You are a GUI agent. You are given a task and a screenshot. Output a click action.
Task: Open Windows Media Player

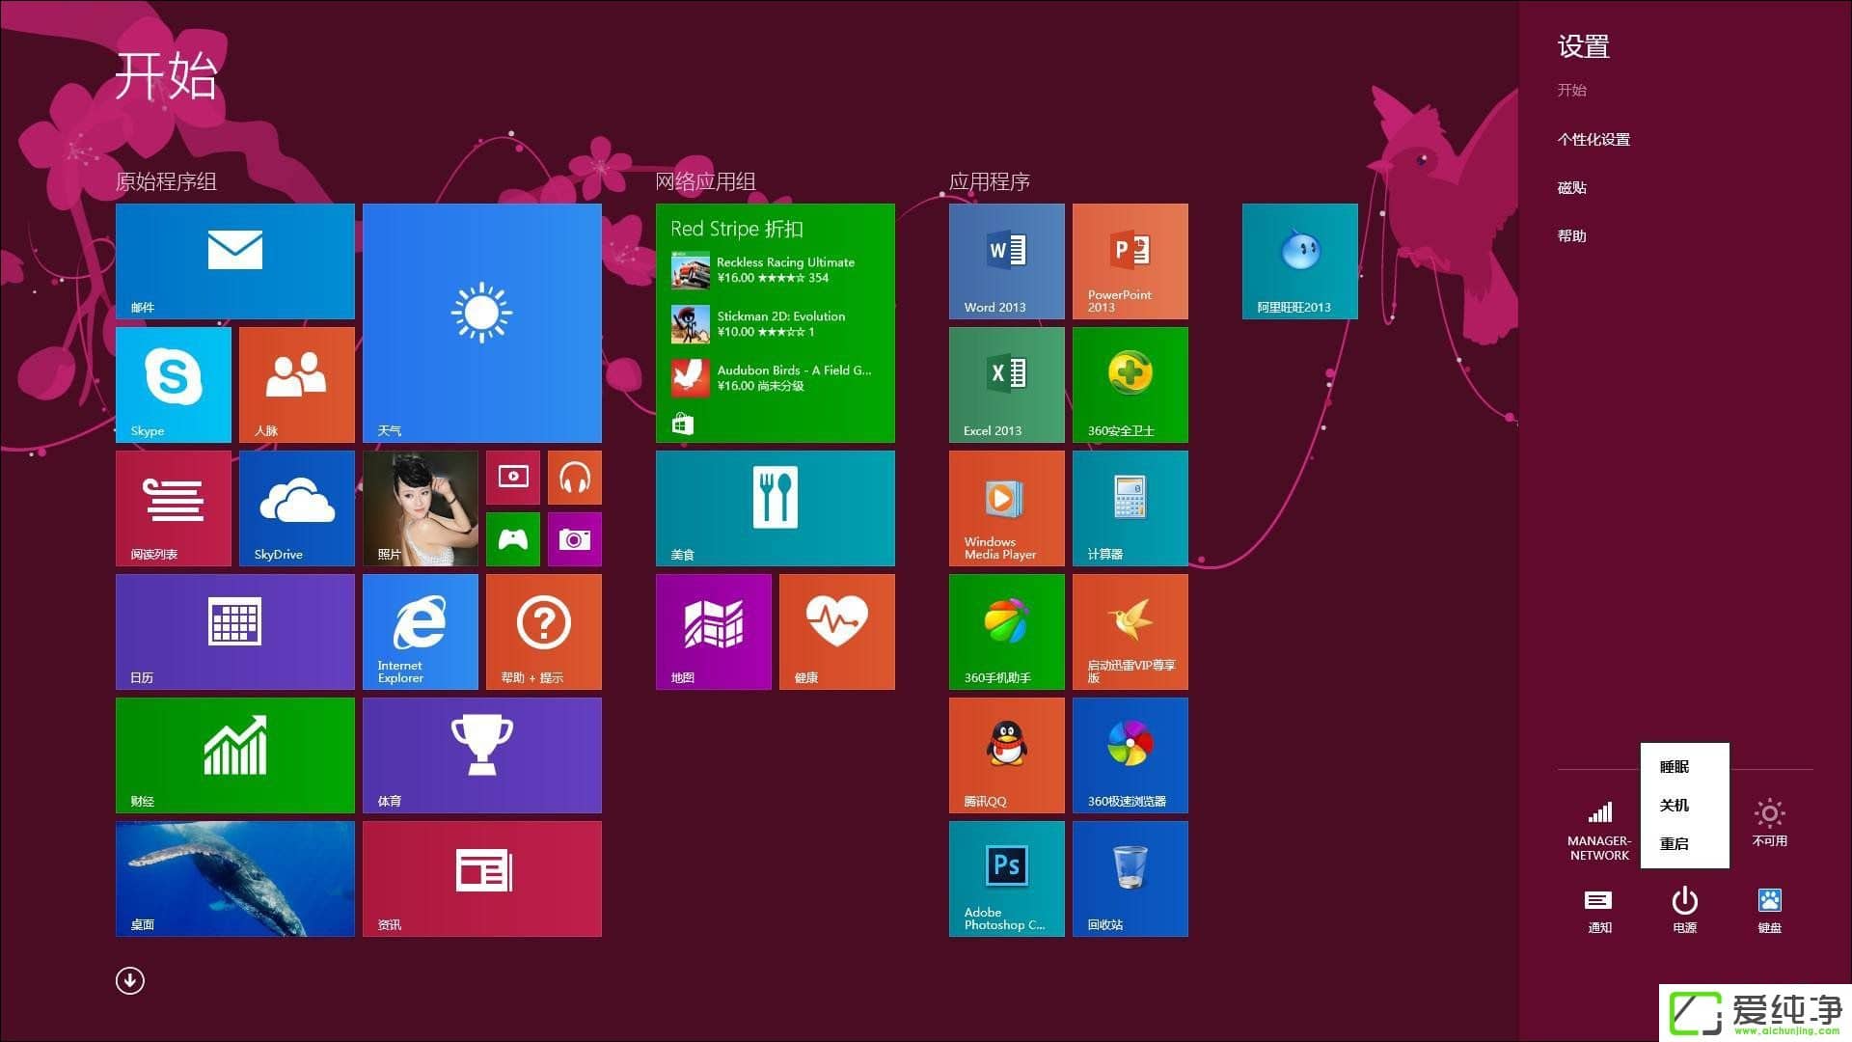[1005, 507]
